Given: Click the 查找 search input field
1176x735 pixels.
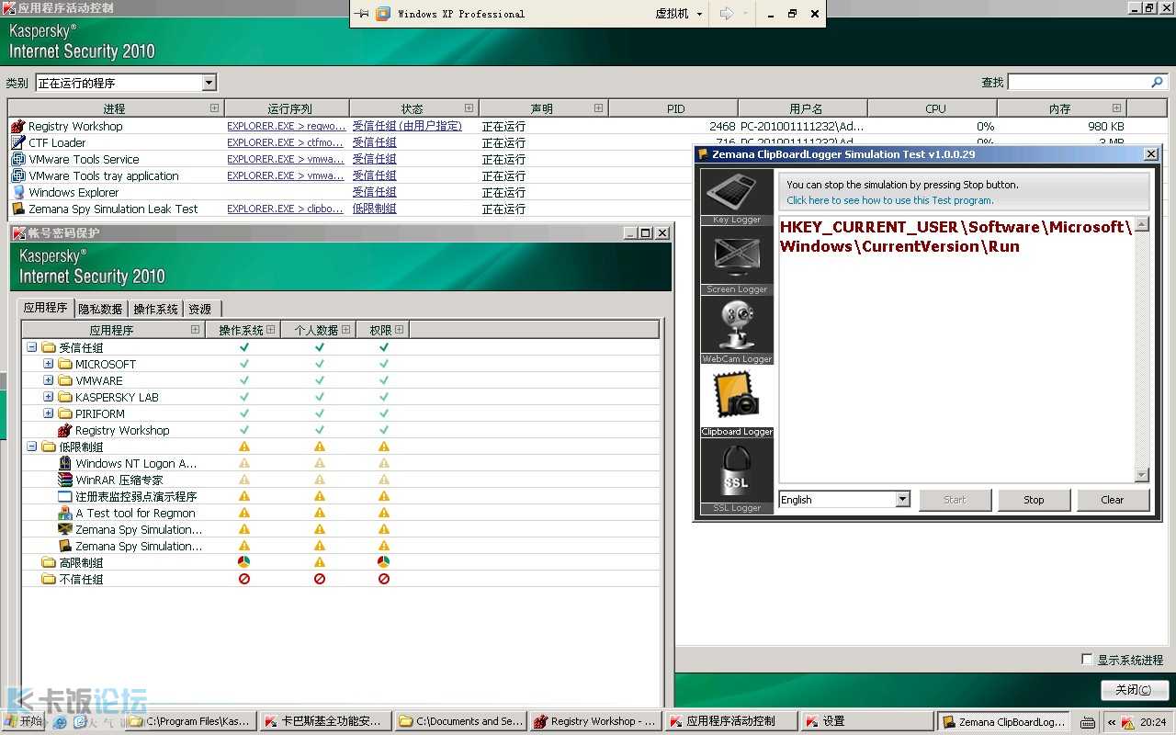Looking at the screenshot, I should pyautogui.click(x=1078, y=83).
